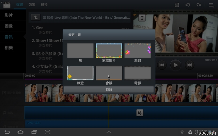Select the 音訊 track label in timeline

coord(8,113)
